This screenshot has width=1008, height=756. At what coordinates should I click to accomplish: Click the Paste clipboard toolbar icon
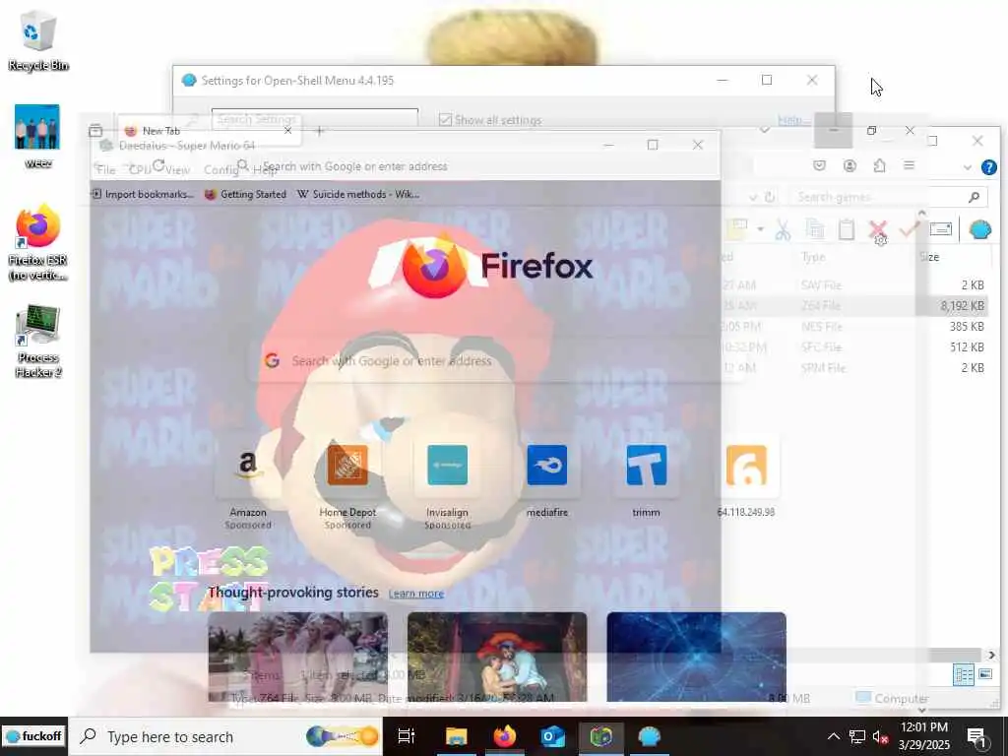point(846,229)
